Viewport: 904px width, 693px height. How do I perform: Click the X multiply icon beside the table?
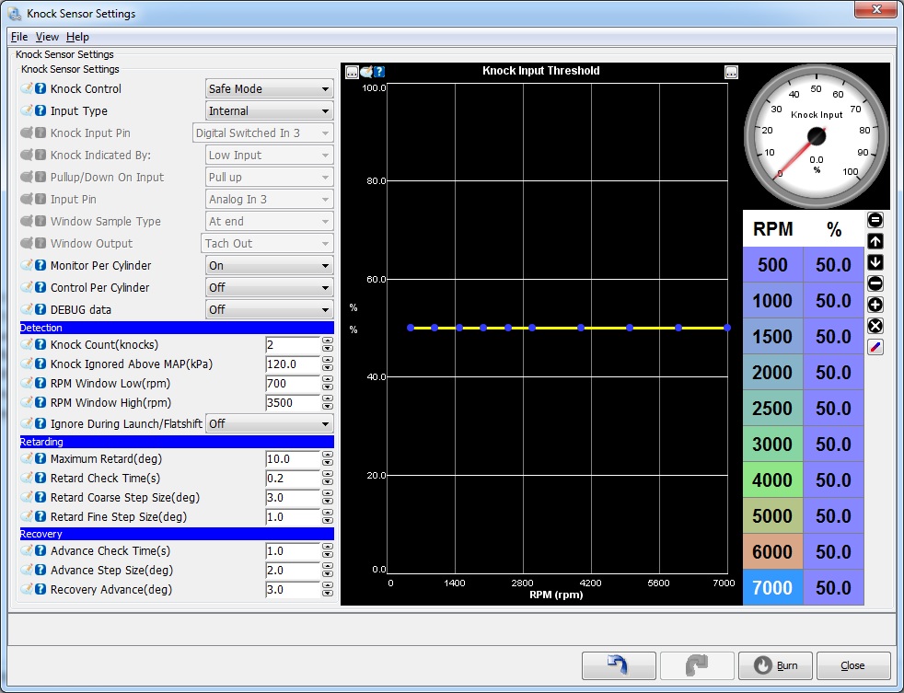pos(875,326)
